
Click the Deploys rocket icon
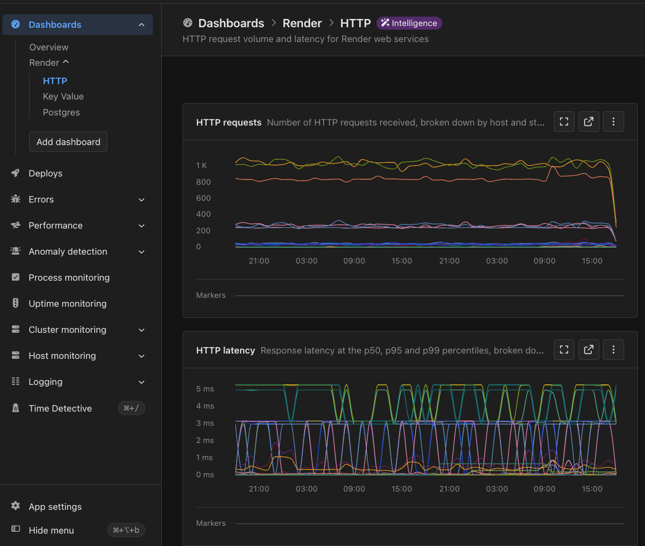(x=15, y=173)
